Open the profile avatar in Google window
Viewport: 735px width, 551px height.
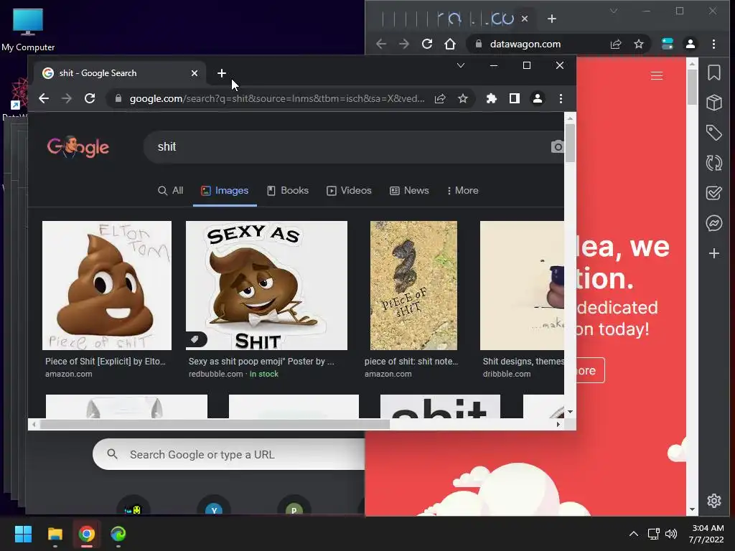(537, 98)
